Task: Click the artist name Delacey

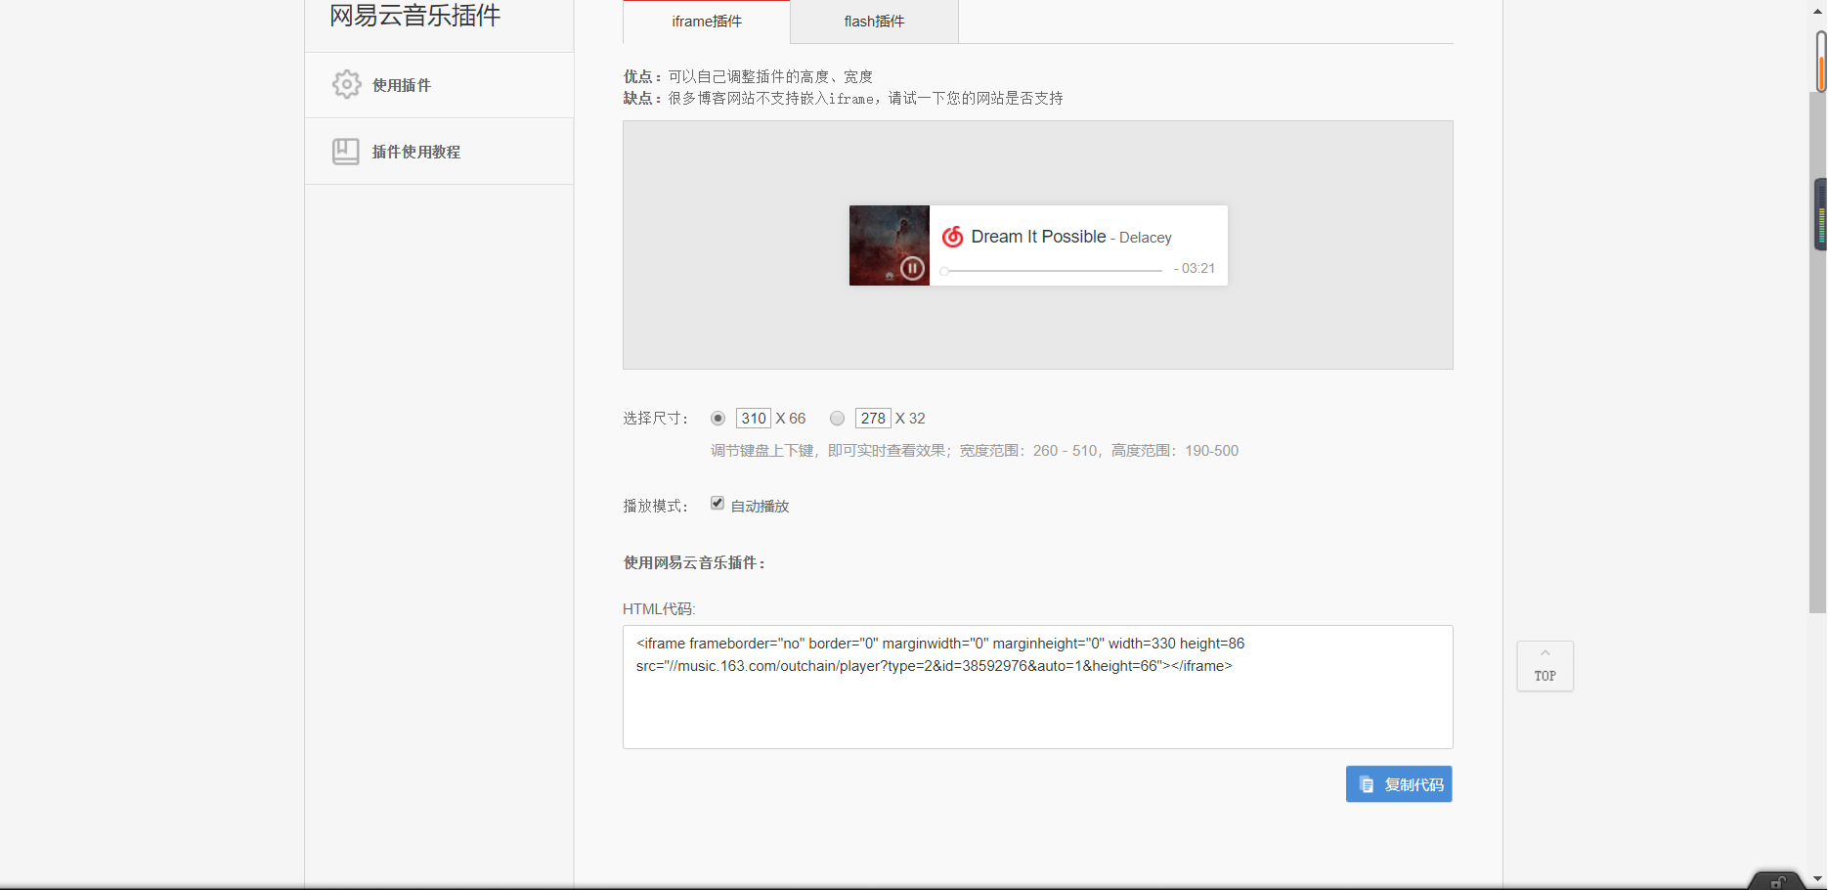Action: [1146, 238]
